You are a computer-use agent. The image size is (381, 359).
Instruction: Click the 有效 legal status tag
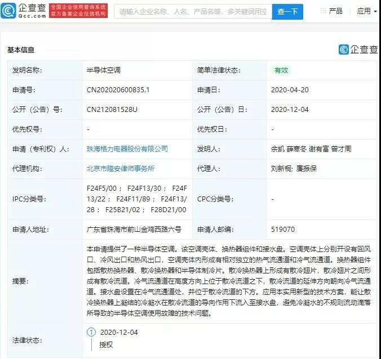(281, 70)
